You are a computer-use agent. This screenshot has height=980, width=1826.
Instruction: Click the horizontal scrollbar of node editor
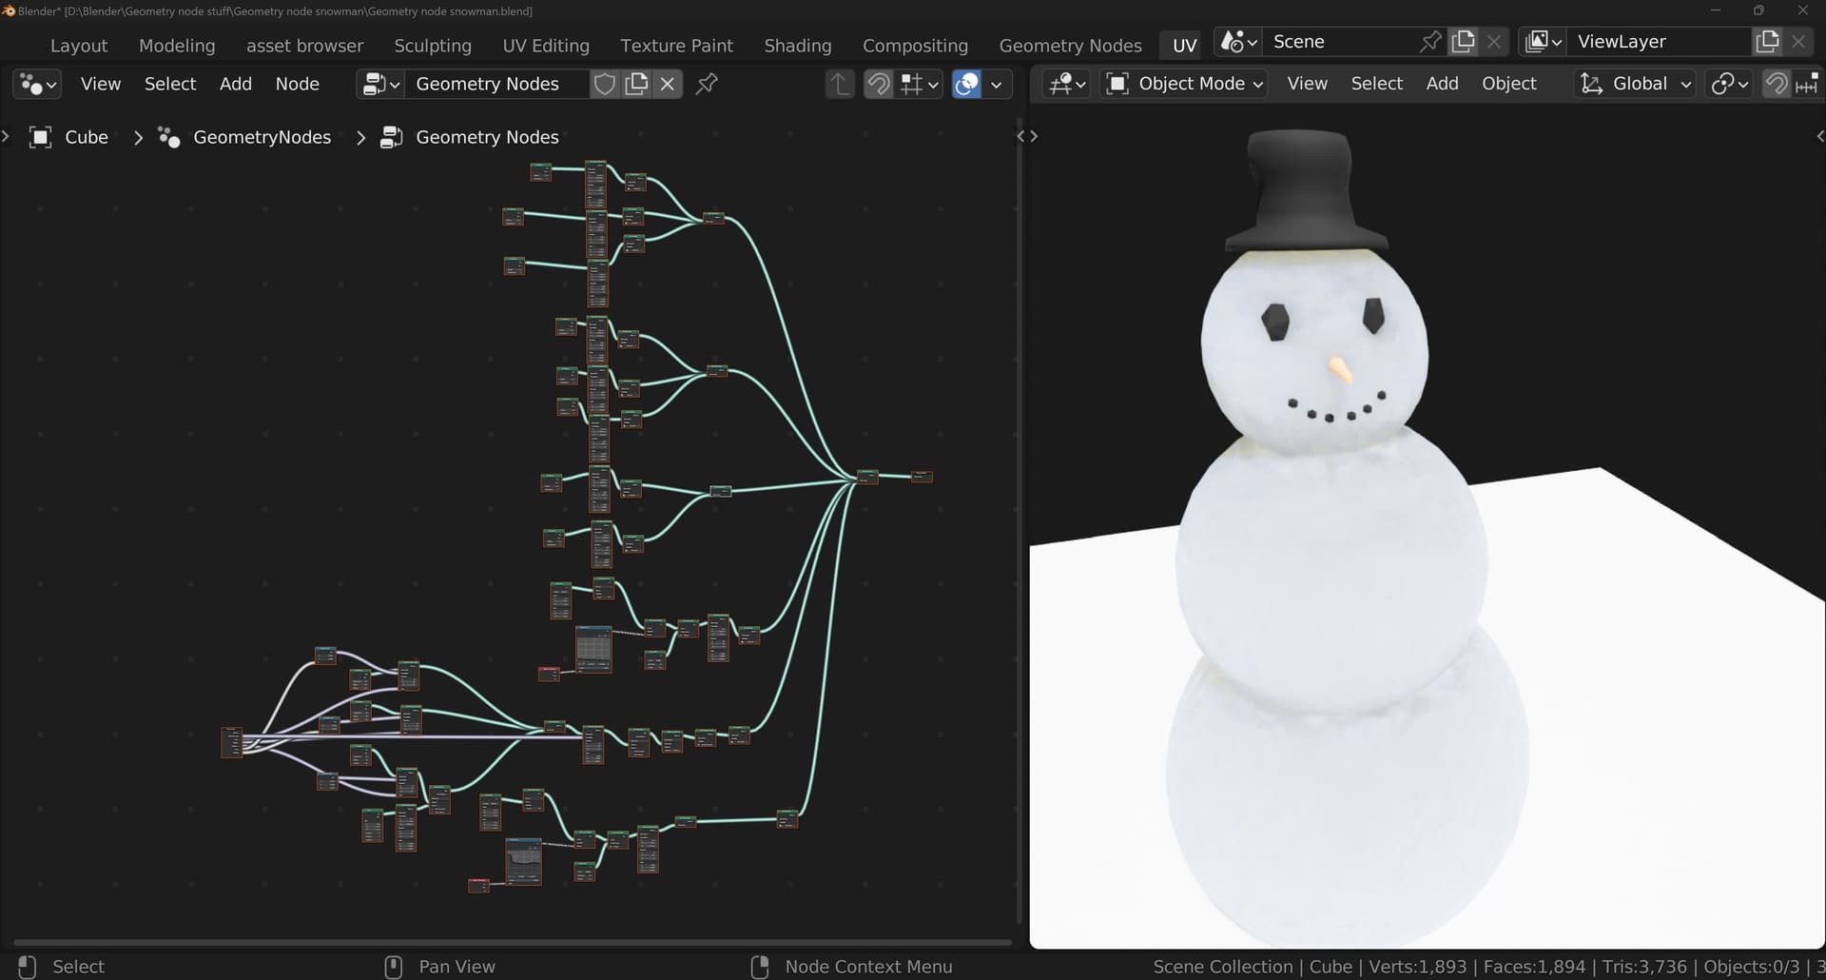pyautogui.click(x=512, y=943)
